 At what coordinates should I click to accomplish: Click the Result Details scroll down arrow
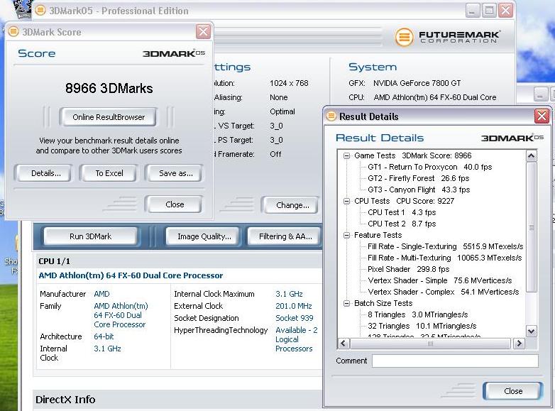click(x=532, y=331)
